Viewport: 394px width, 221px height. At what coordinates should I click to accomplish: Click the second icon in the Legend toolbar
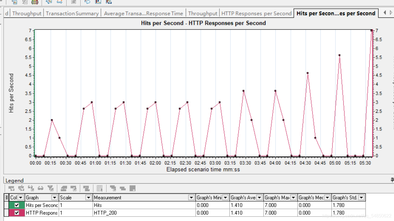[21, 188]
